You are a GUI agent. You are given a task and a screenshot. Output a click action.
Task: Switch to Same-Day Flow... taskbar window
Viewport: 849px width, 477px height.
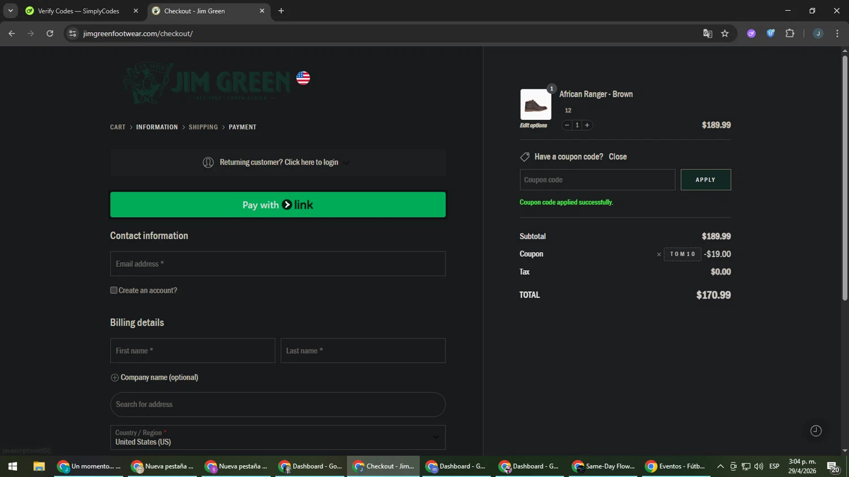[x=603, y=466]
